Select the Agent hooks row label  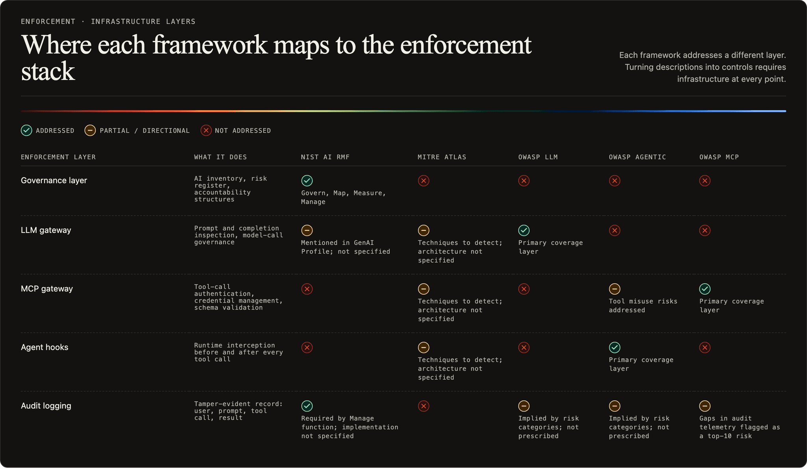pos(45,347)
